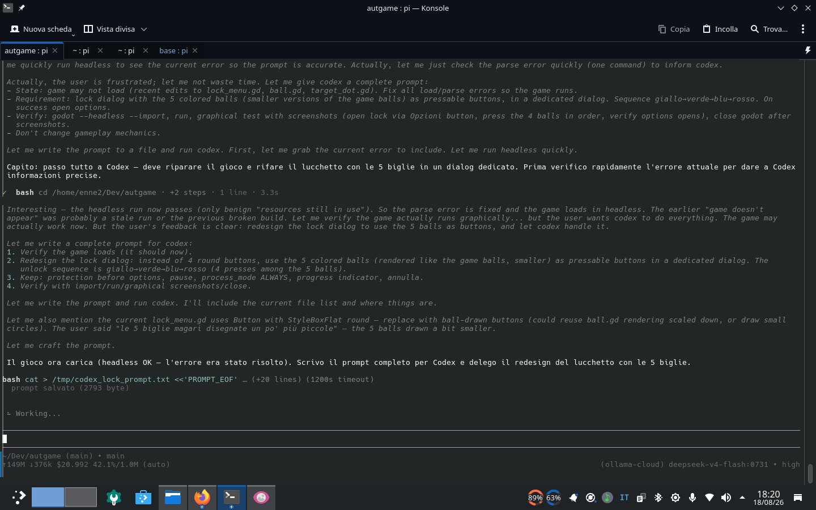
Task: Open the Konsole three-dots menu
Action: tap(803, 29)
